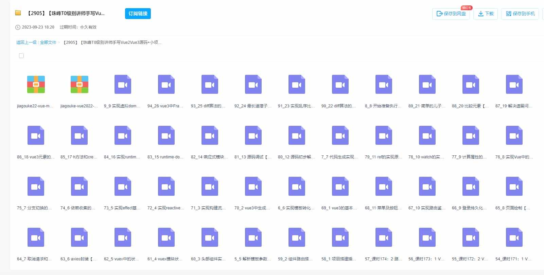
Task: Open video file 90_22 diff算法
Action: pyautogui.click(x=340, y=84)
